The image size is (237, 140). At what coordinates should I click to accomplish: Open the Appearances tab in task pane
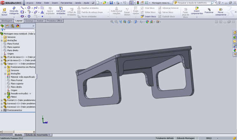click(235, 50)
